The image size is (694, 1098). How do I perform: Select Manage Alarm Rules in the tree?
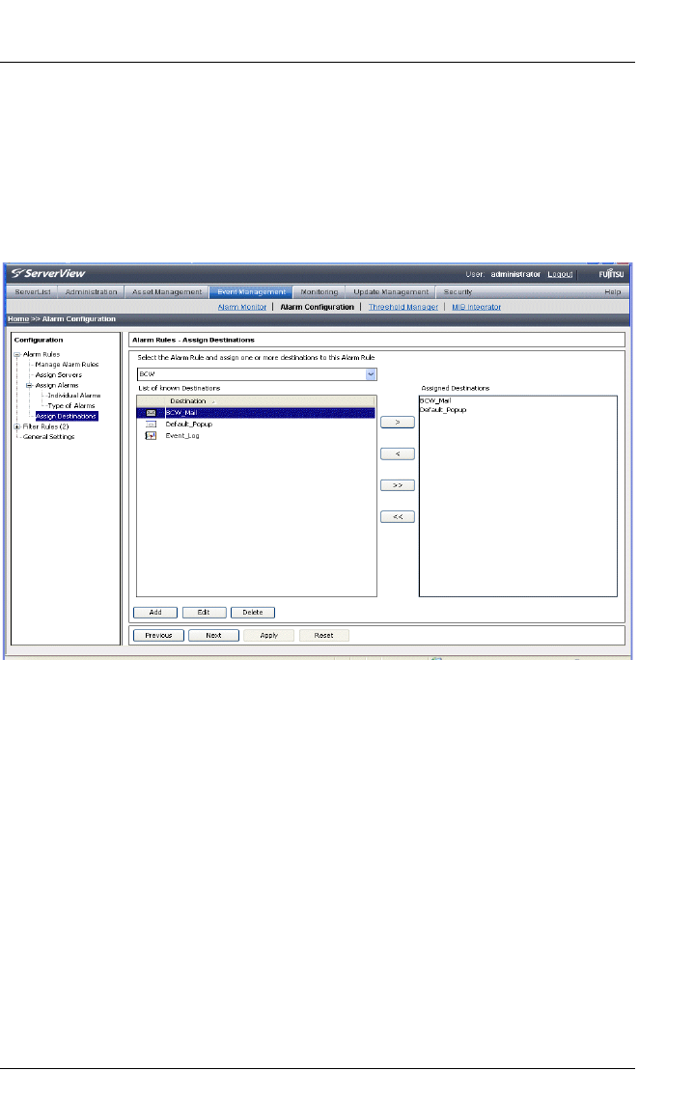pyautogui.click(x=68, y=365)
